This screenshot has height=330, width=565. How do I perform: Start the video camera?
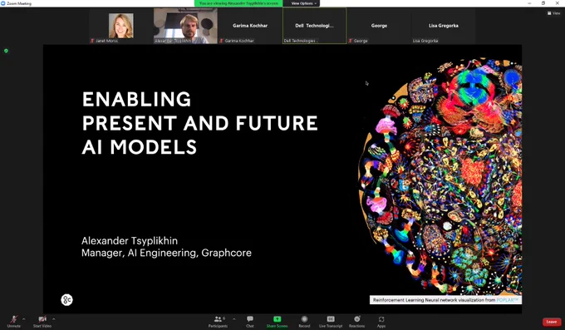[x=42, y=321]
